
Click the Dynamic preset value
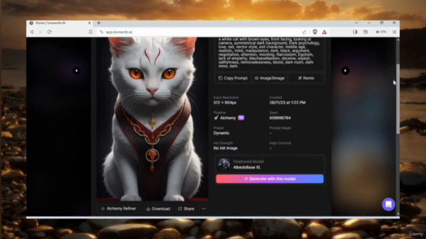[x=222, y=133]
